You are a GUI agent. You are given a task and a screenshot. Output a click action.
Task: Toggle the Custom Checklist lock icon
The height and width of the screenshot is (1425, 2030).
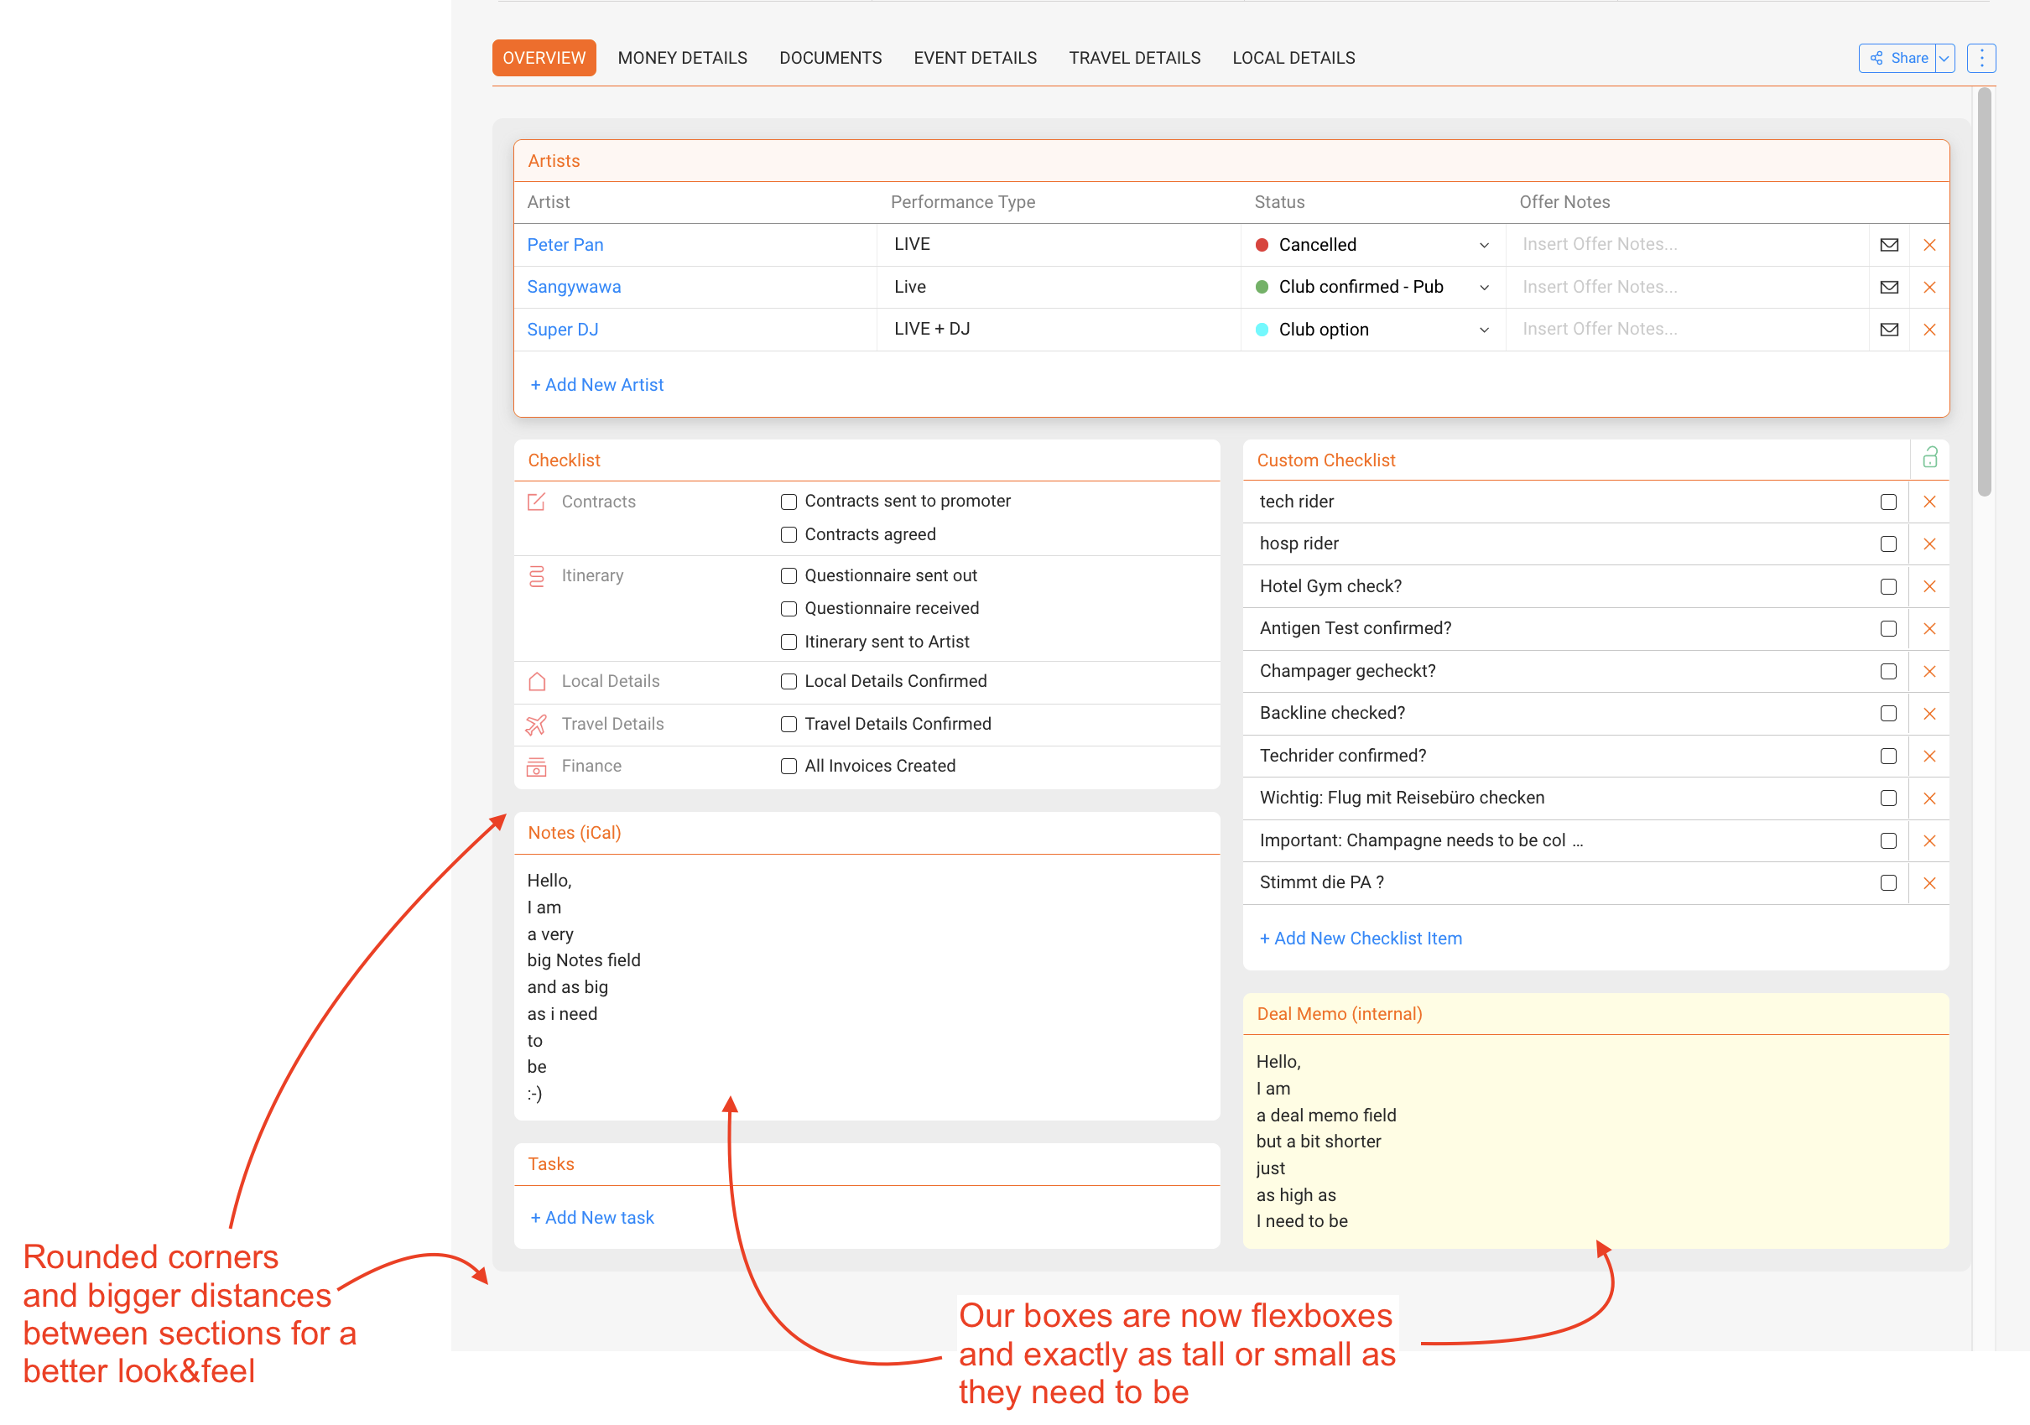point(1930,457)
